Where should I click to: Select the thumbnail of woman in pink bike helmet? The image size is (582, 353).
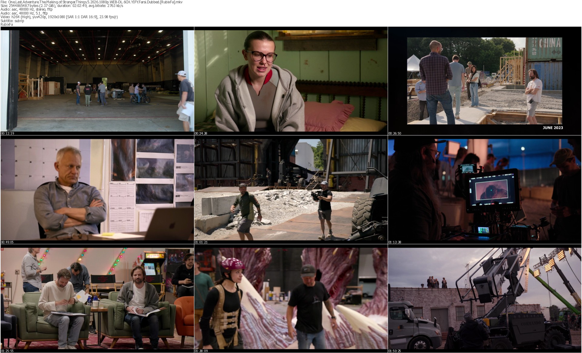click(291, 298)
